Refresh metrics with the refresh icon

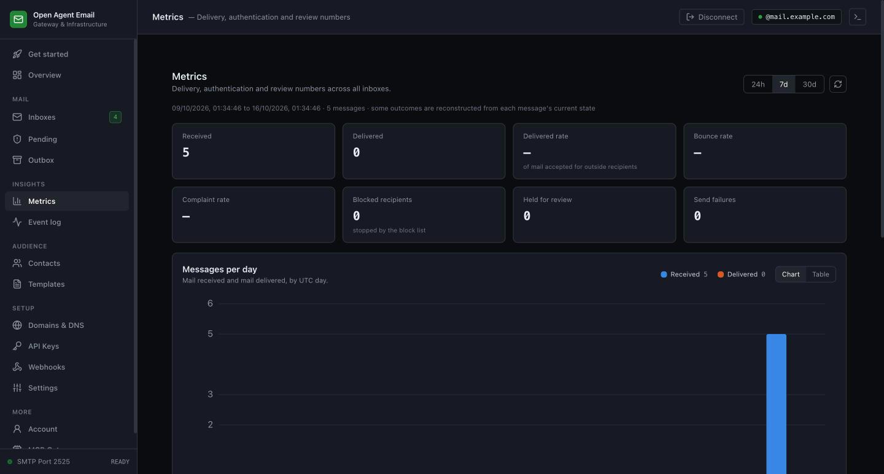point(838,84)
